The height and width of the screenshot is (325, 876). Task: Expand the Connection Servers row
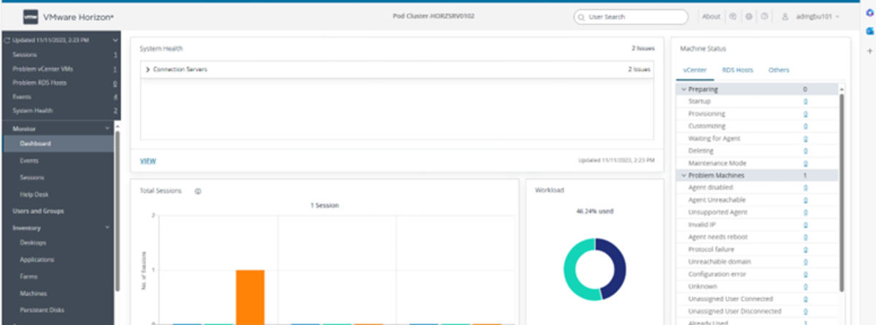point(147,69)
